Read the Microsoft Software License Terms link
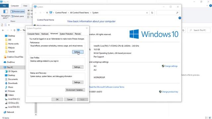 point(107,87)
